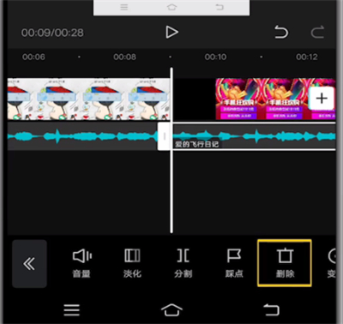Screen dimensions: 343x324
Task: Open the partially visible speed tool
Action: 332,263
